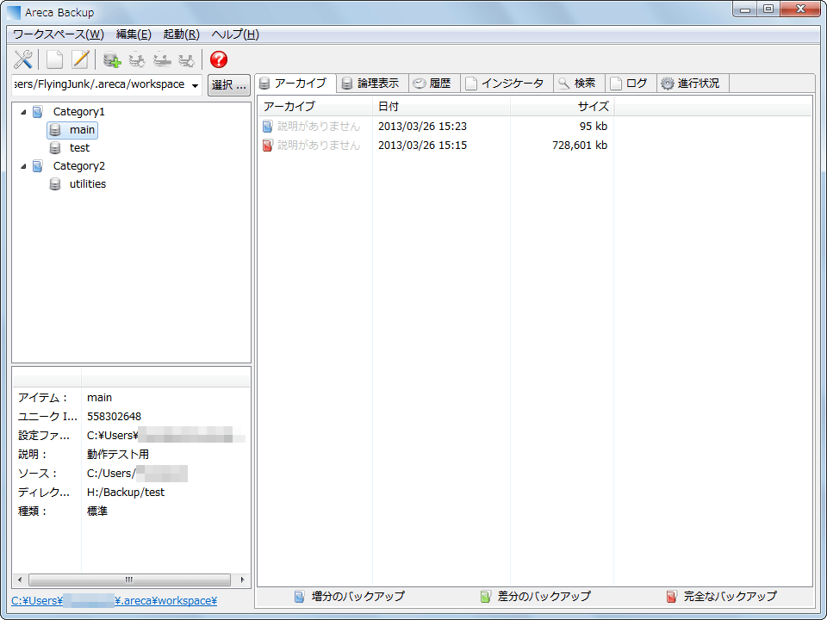Switch to the ログ tab
The image size is (827, 620).
pyautogui.click(x=631, y=84)
